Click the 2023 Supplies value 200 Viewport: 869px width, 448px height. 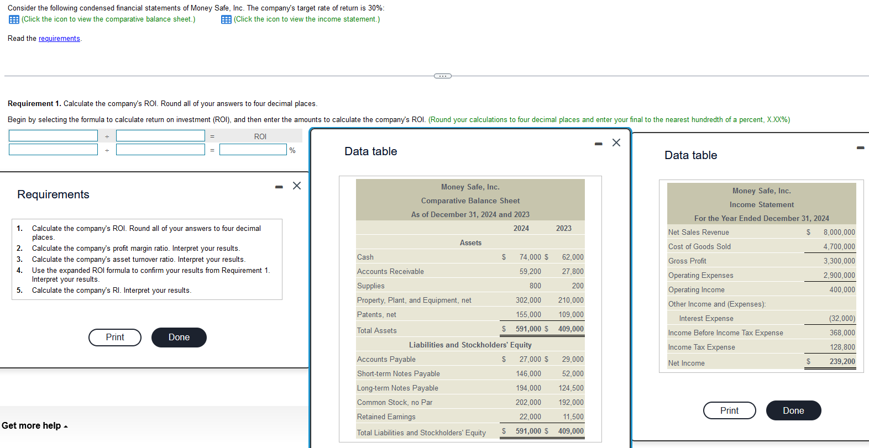click(x=578, y=286)
